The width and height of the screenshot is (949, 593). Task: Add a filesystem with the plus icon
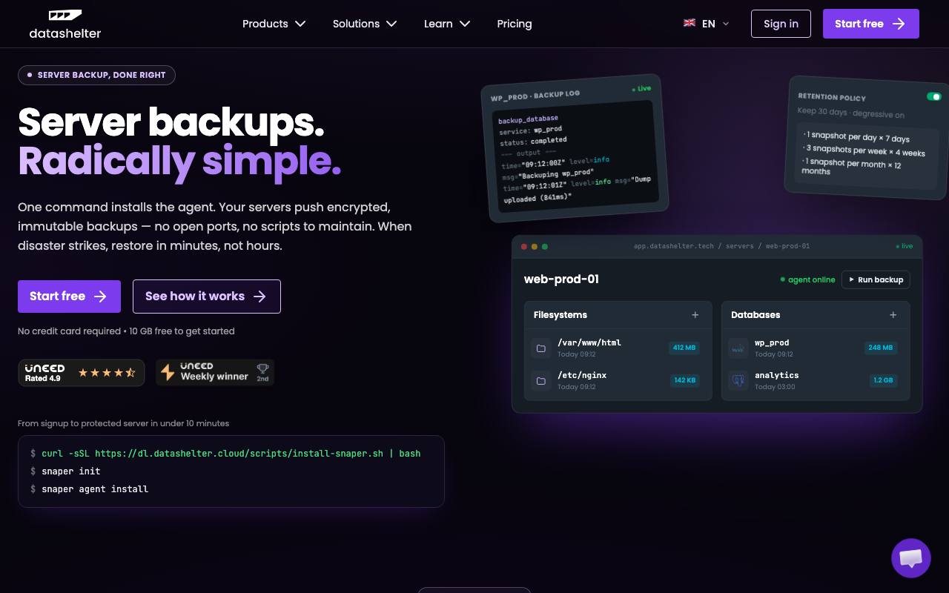(695, 315)
